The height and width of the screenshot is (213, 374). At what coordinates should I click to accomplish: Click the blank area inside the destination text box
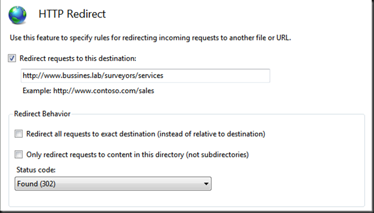coord(216,76)
